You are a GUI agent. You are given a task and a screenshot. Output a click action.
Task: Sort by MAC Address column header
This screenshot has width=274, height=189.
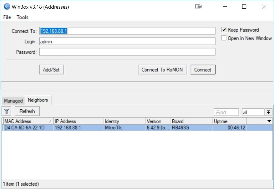28,121
